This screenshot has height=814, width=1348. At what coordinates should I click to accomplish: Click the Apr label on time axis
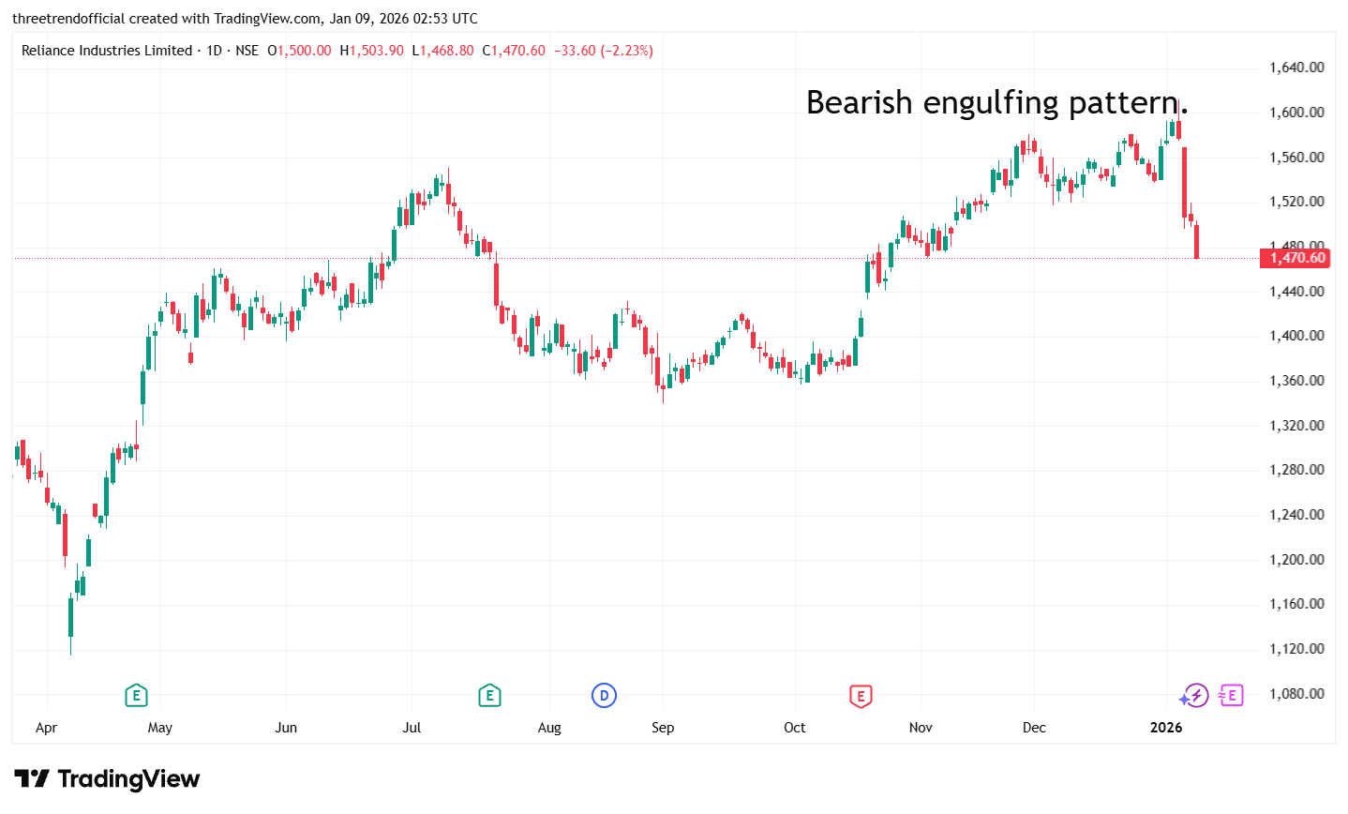click(46, 728)
